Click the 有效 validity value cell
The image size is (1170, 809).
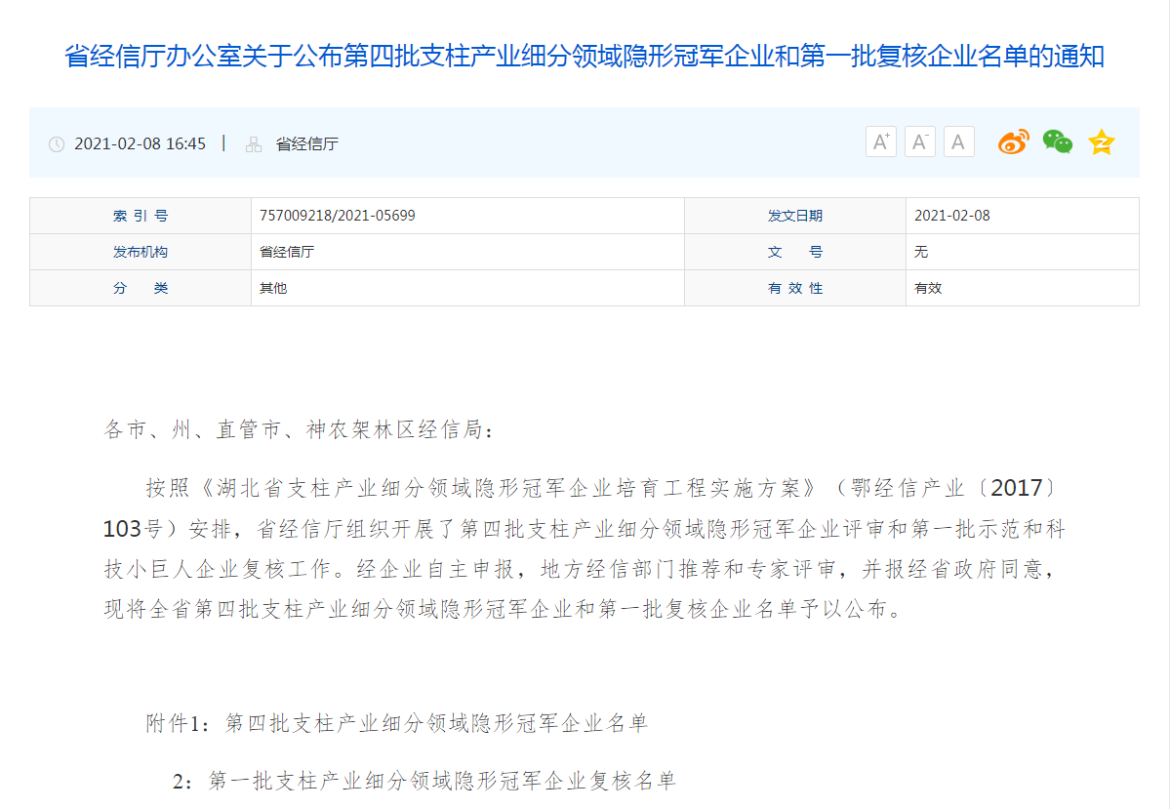pyautogui.click(x=927, y=288)
